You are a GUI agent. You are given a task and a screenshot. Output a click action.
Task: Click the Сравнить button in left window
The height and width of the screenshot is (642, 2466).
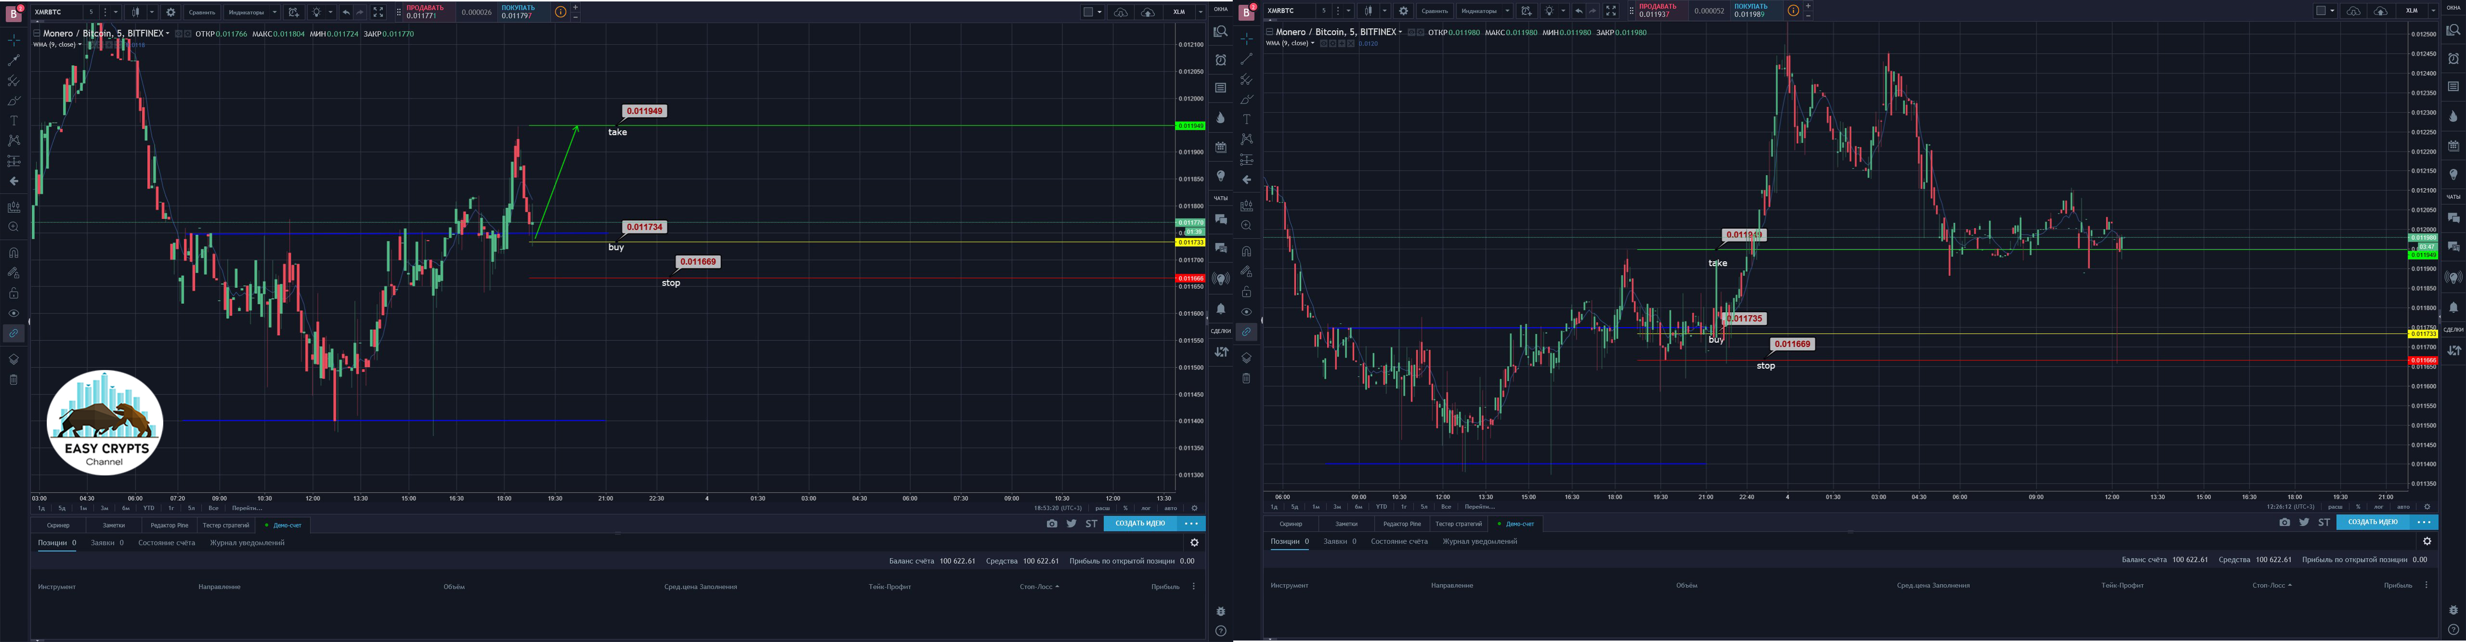[201, 13]
